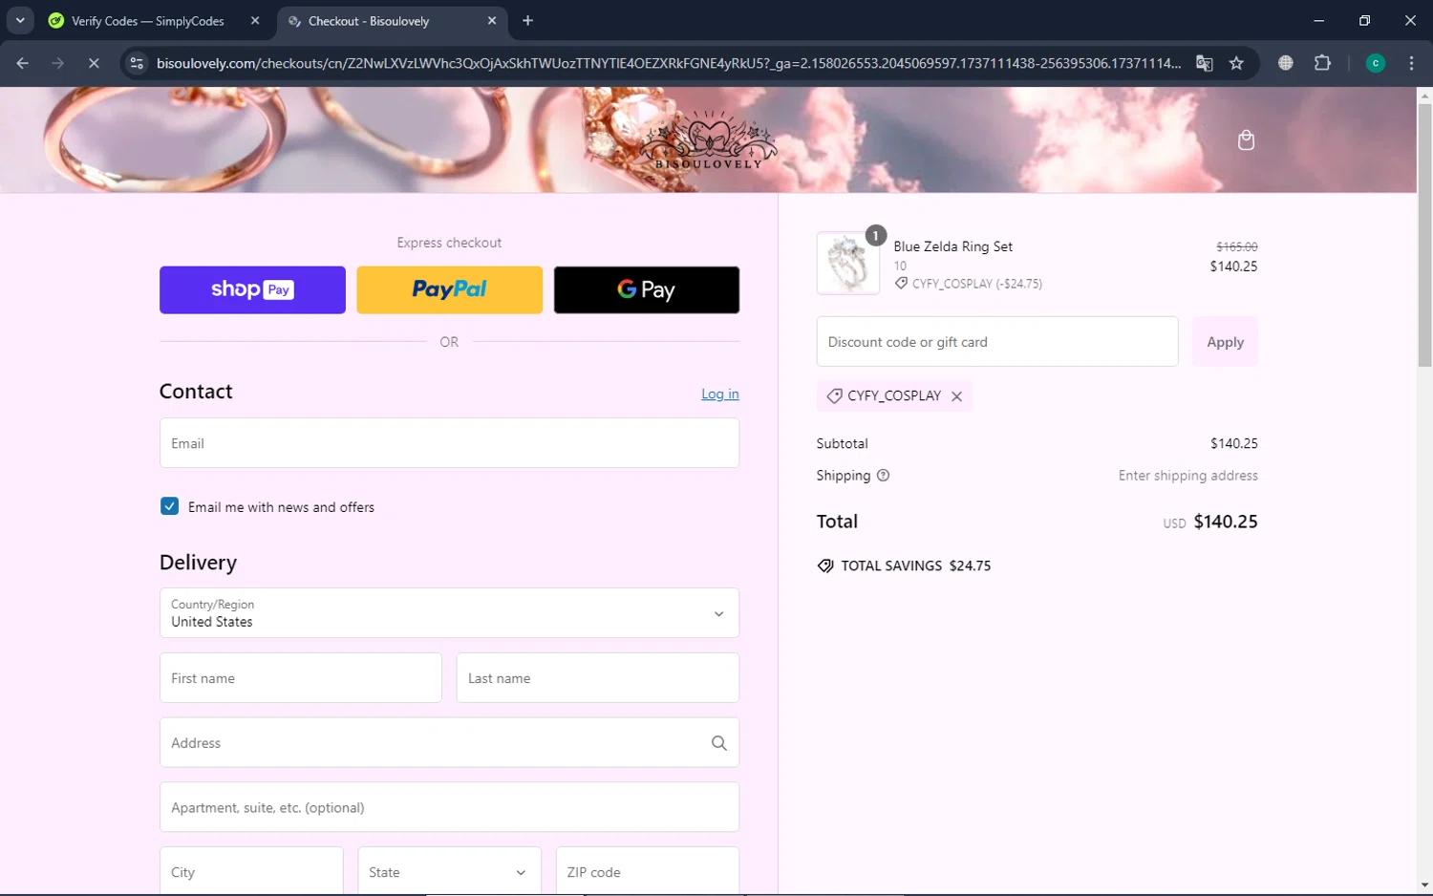Close the Checkout - Bisoulovely tab
Image resolution: width=1433 pixels, height=896 pixels.
tap(492, 20)
